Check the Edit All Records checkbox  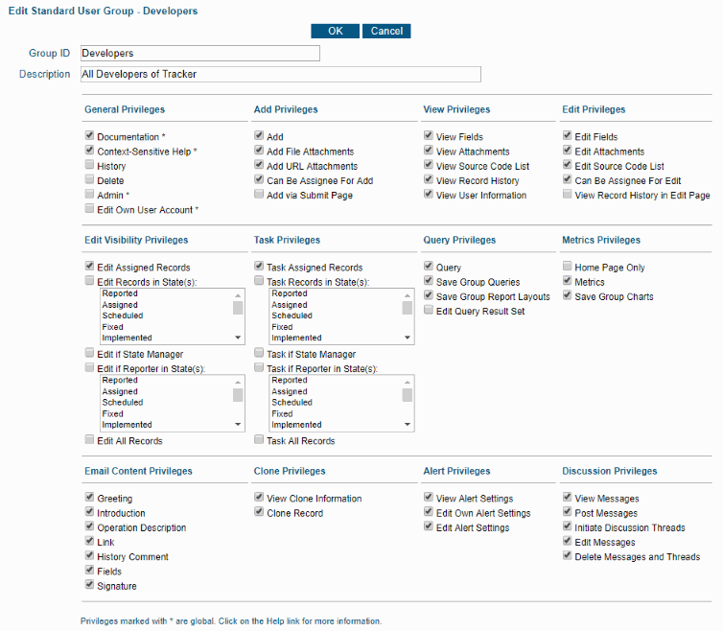coord(89,441)
